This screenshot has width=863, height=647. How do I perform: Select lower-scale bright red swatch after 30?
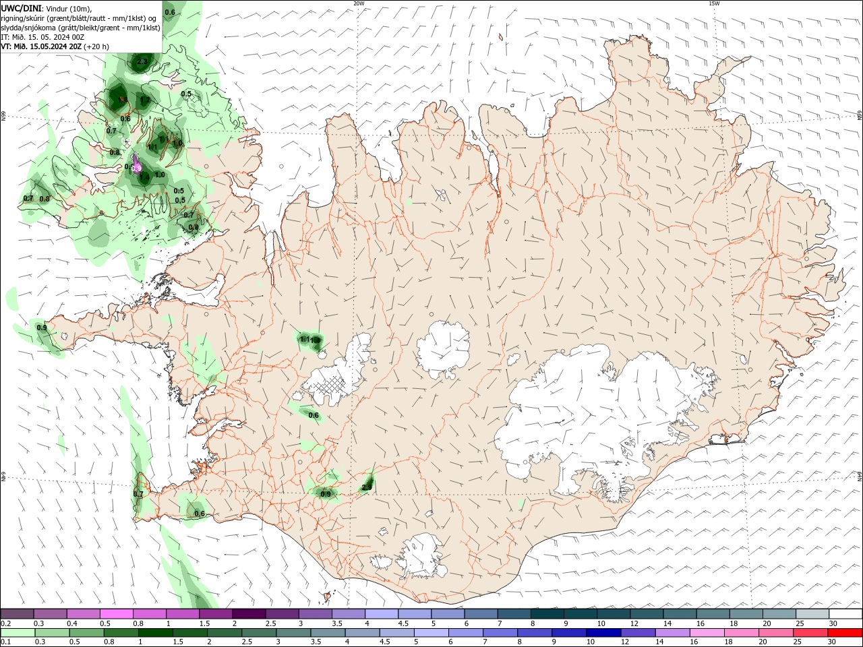click(x=845, y=632)
